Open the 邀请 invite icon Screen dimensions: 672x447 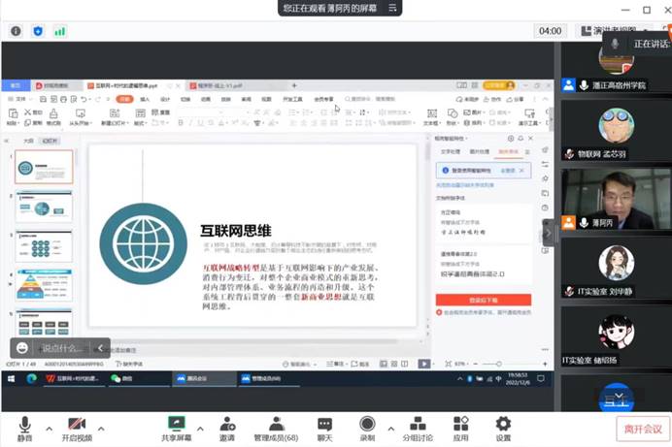click(227, 426)
